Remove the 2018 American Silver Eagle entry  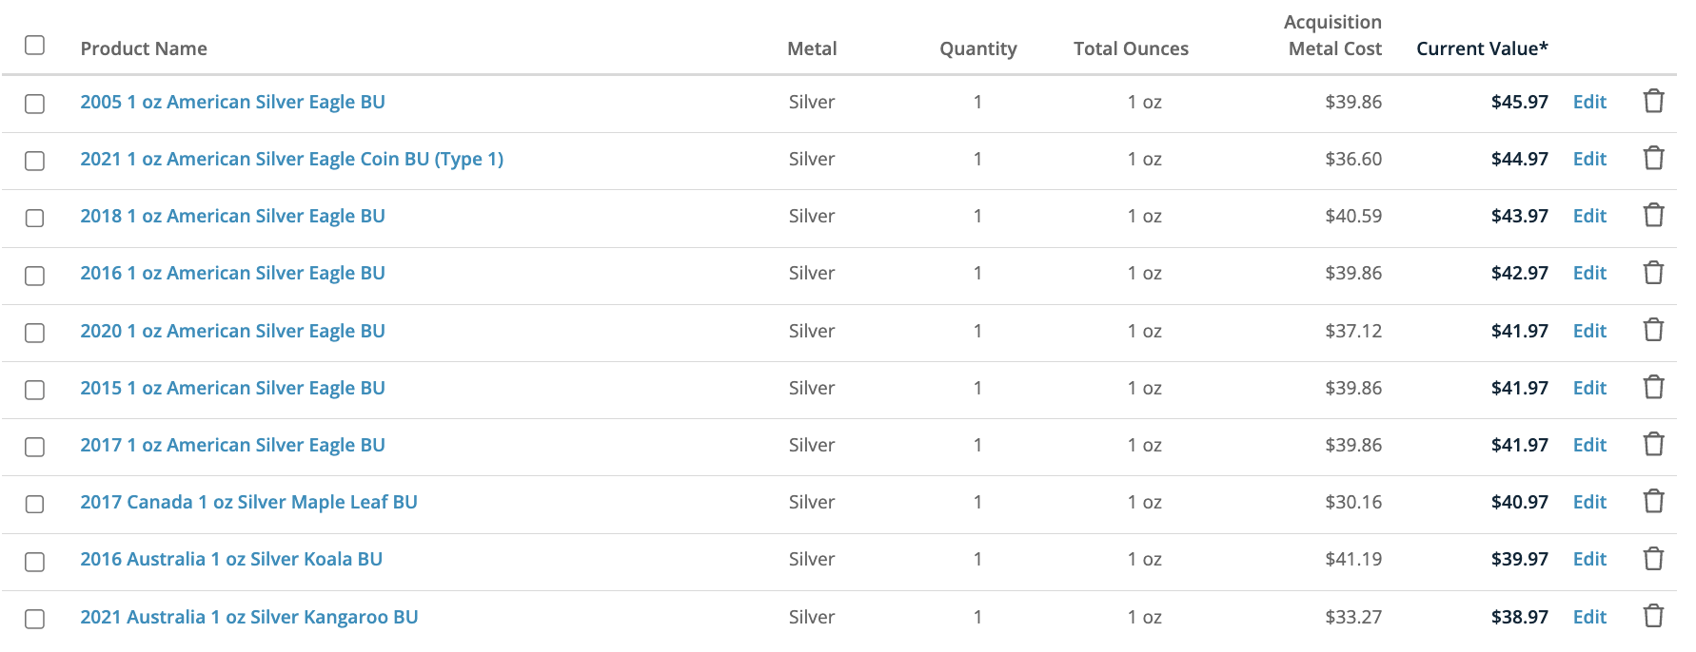[x=1654, y=215]
